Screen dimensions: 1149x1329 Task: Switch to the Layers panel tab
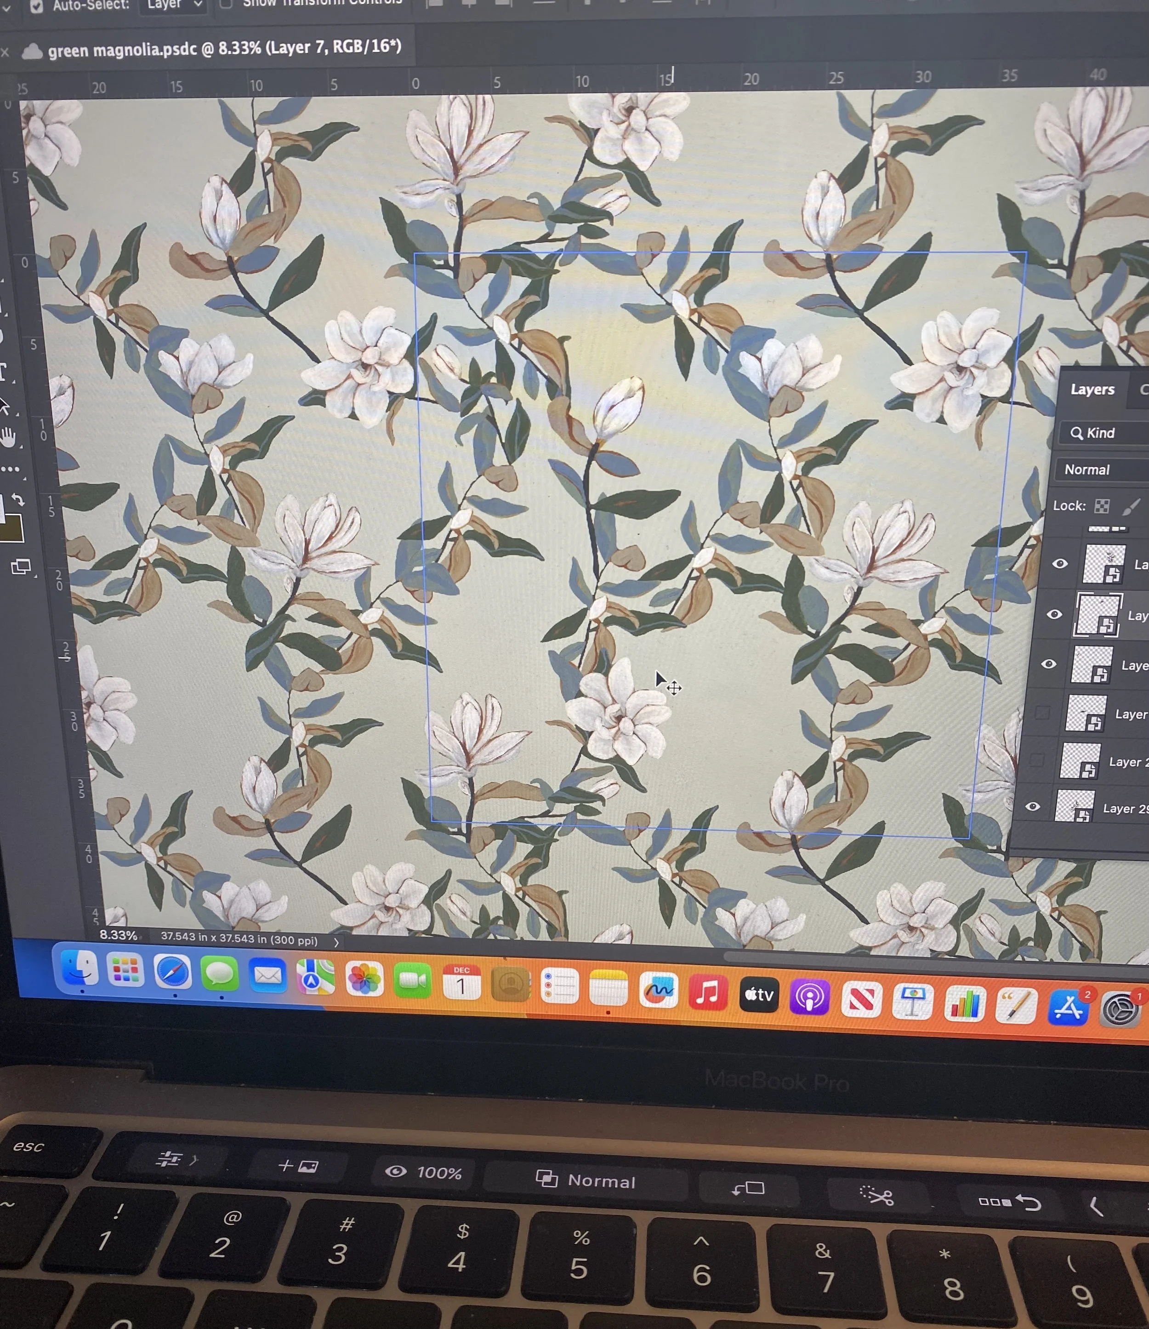point(1092,390)
